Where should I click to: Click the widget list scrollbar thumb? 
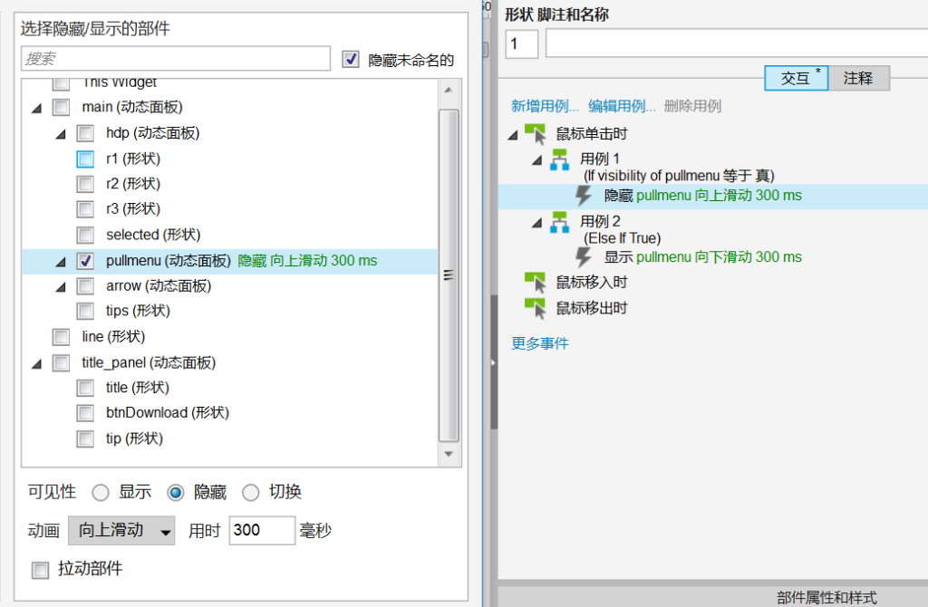pyautogui.click(x=449, y=275)
